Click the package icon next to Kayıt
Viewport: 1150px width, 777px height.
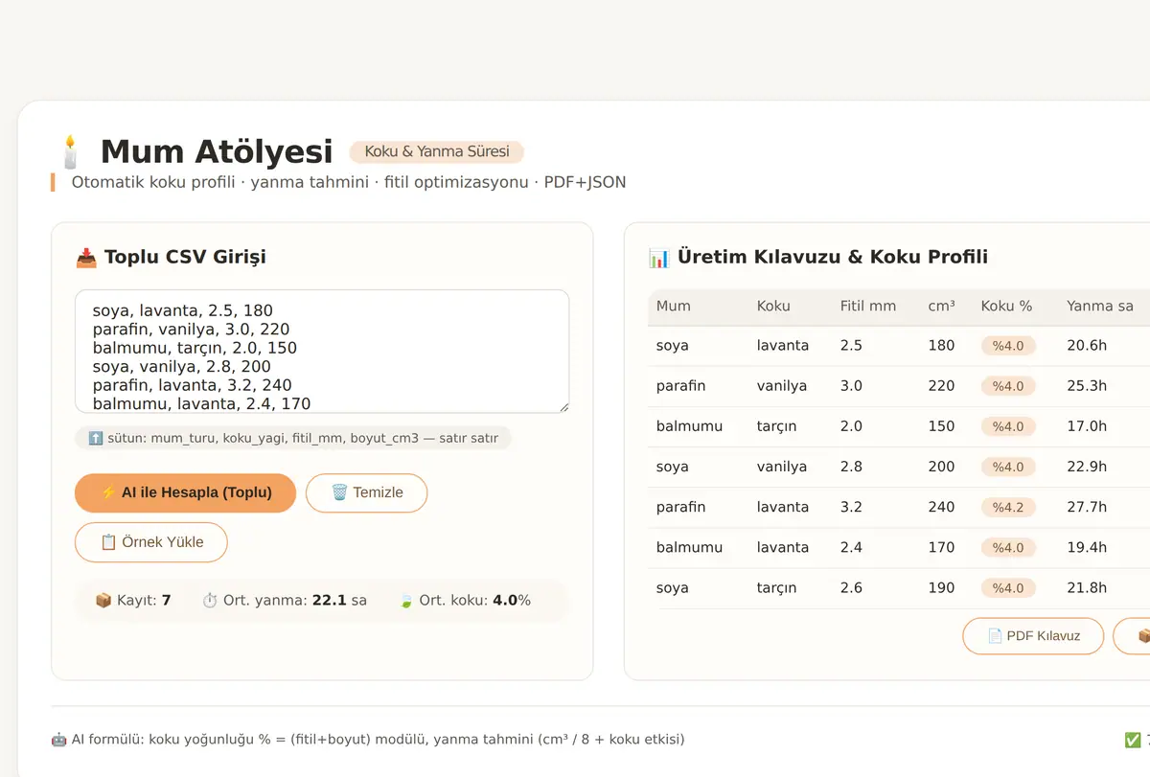103,601
